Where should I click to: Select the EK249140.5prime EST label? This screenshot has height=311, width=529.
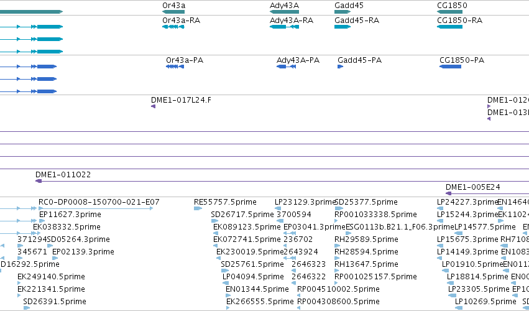point(51,277)
